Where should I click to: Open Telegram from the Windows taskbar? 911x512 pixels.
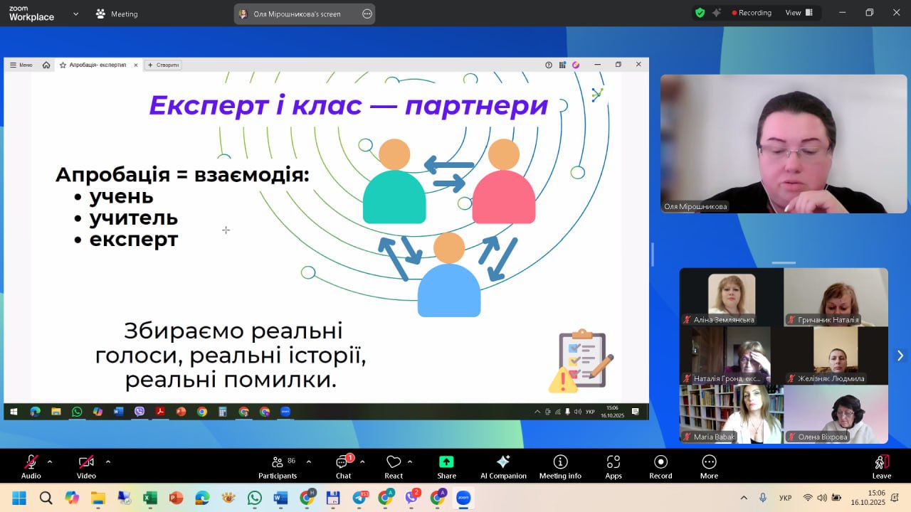tap(359, 498)
